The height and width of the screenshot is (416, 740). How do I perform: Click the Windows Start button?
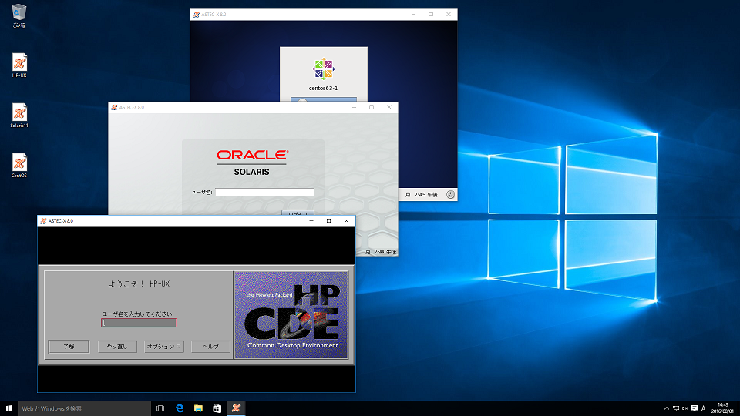(x=9, y=408)
